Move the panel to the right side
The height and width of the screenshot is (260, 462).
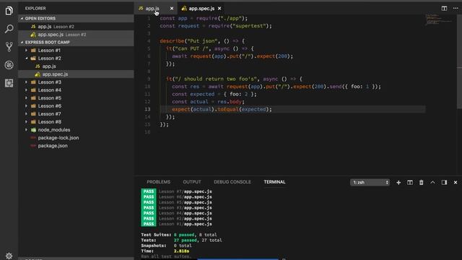pyautogui.click(x=444, y=183)
